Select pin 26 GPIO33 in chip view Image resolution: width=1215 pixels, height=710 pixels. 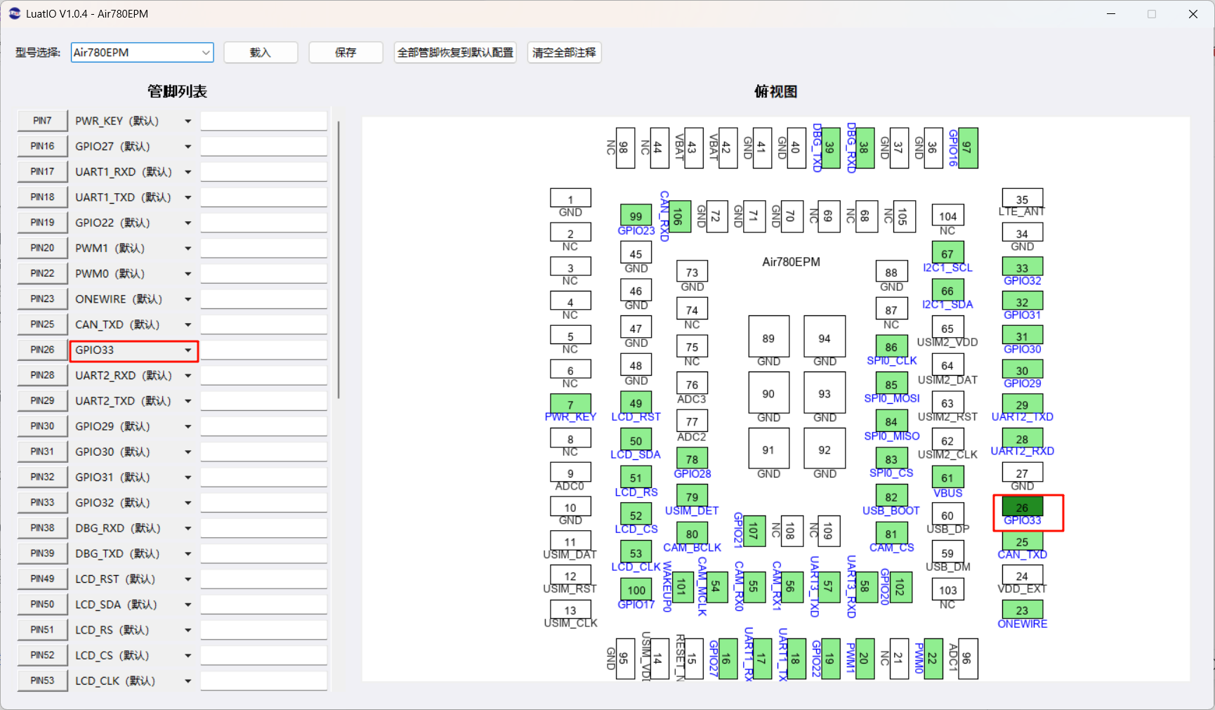(1022, 507)
